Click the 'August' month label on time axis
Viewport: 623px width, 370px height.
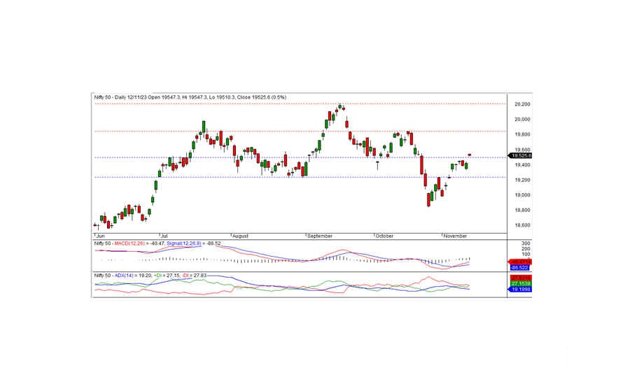point(240,236)
